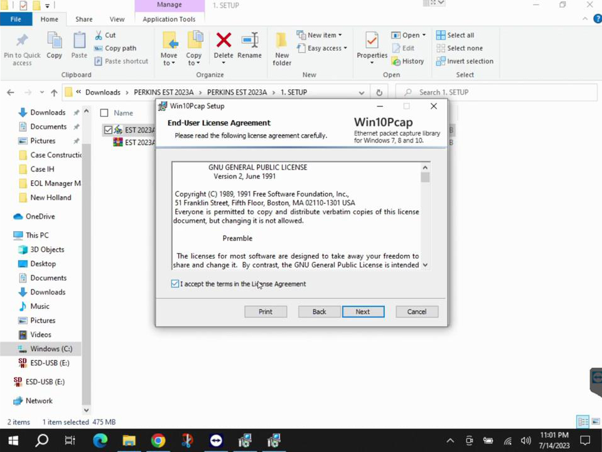Click Invert selection in ribbon

[465, 62]
